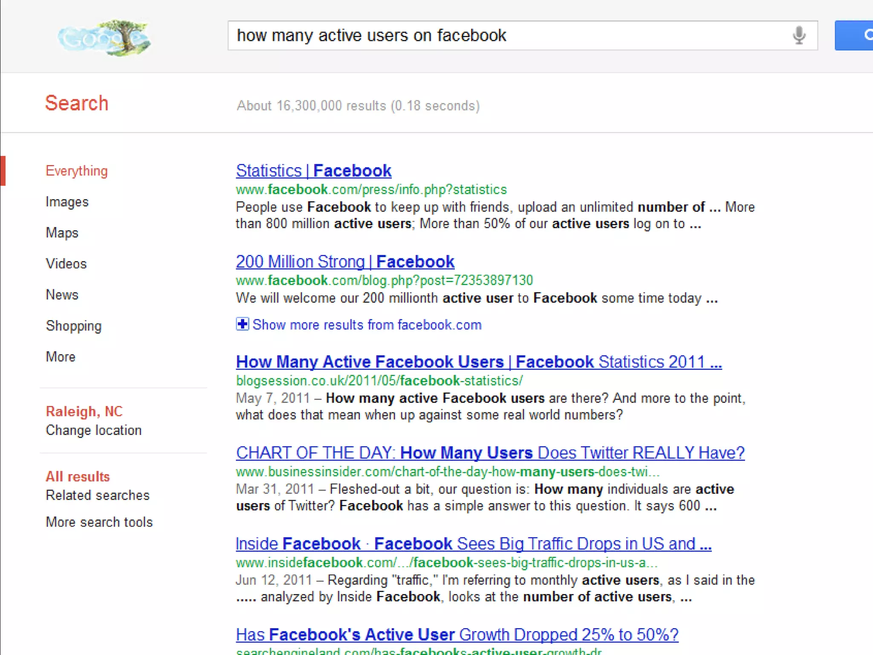Expand More search tools
The width and height of the screenshot is (873, 655).
(99, 522)
